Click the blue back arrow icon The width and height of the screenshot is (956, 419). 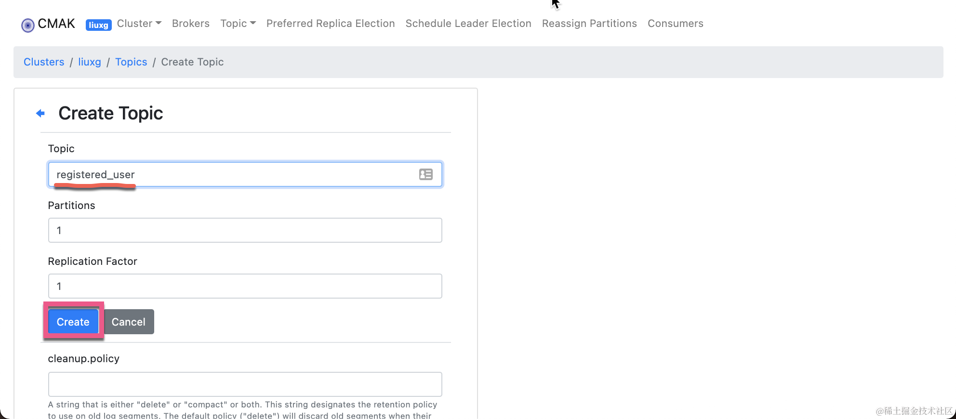tap(40, 114)
